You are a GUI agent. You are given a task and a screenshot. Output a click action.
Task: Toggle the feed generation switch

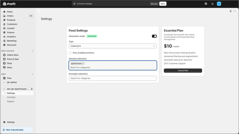click(154, 36)
